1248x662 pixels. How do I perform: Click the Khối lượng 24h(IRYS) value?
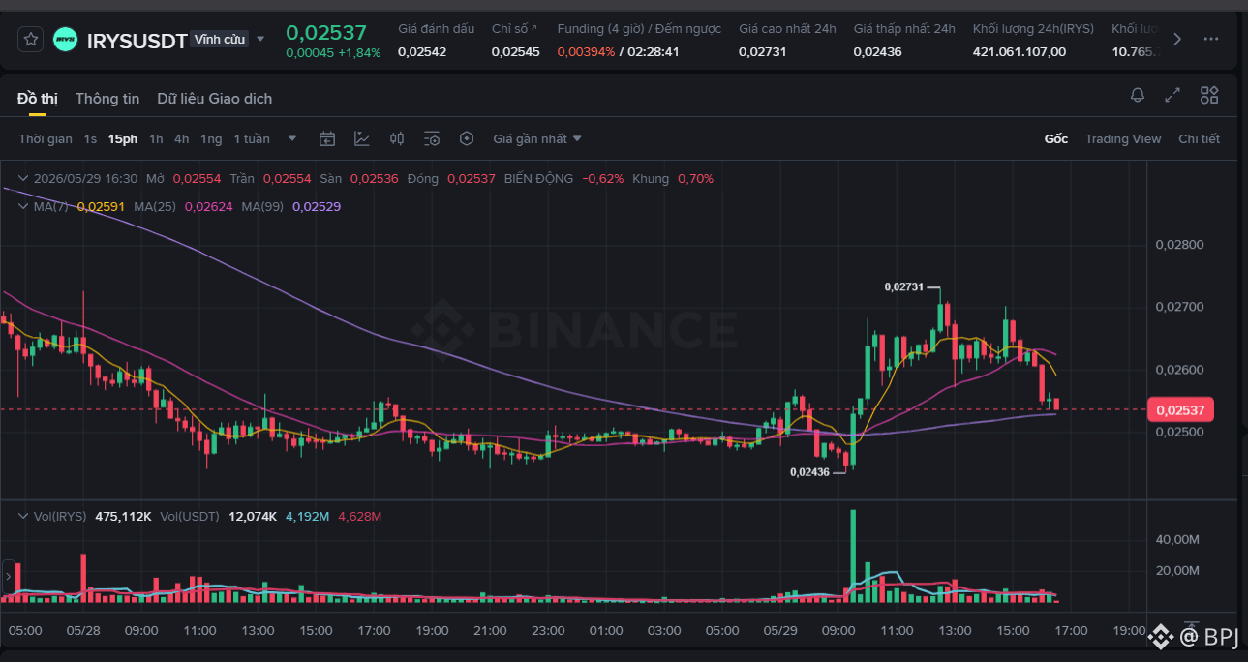pyautogui.click(x=1020, y=51)
